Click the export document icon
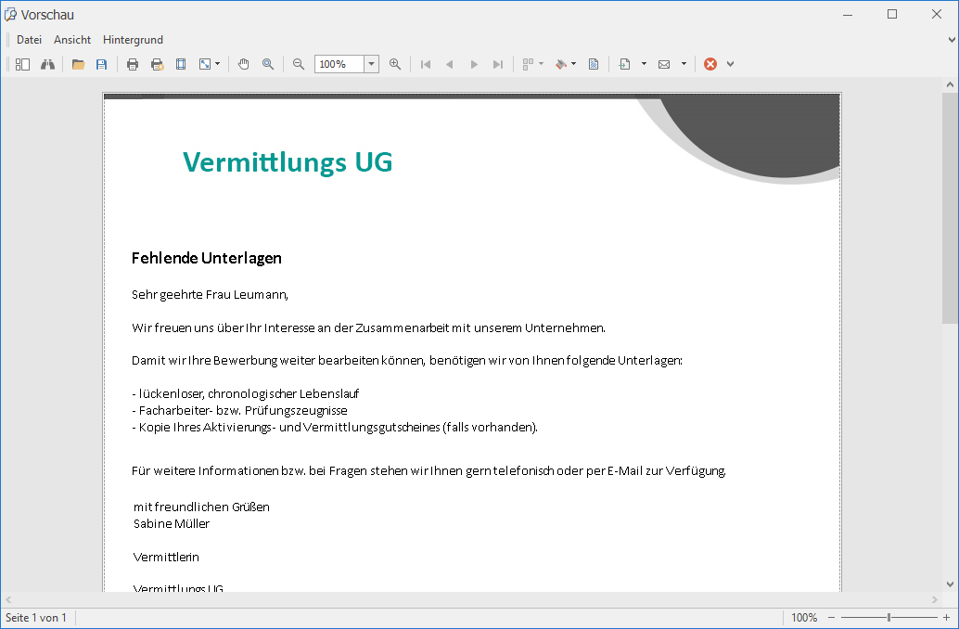Image resolution: width=959 pixels, height=629 pixels. [624, 64]
